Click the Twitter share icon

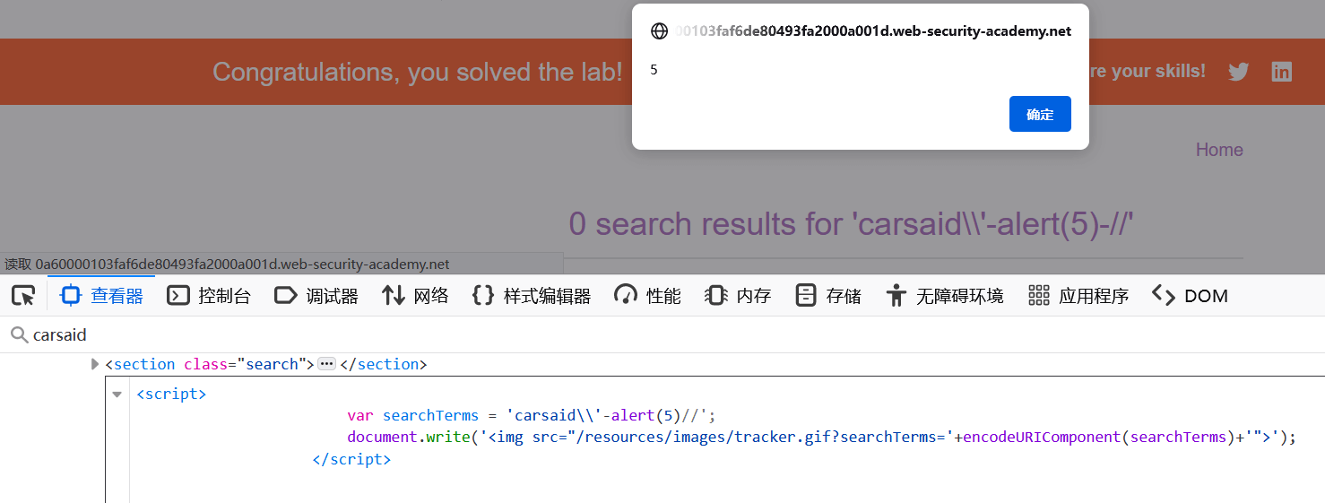(1238, 72)
